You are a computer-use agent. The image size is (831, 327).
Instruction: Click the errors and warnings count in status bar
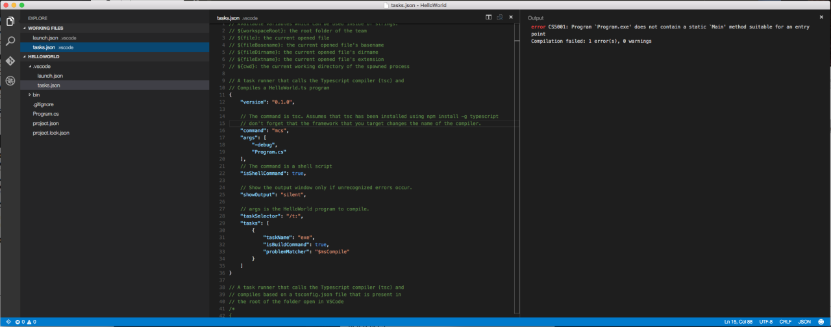25,322
